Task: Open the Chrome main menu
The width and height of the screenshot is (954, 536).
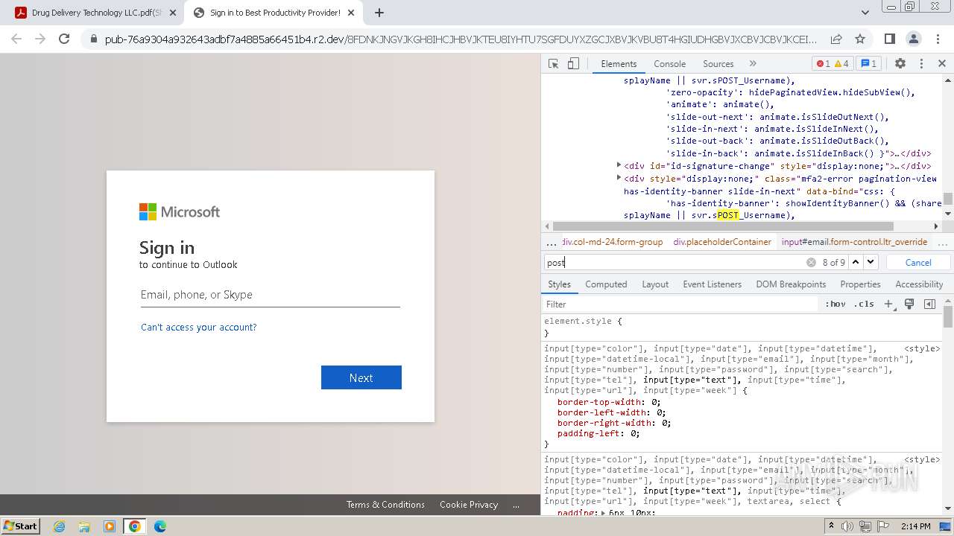Action: click(x=938, y=39)
